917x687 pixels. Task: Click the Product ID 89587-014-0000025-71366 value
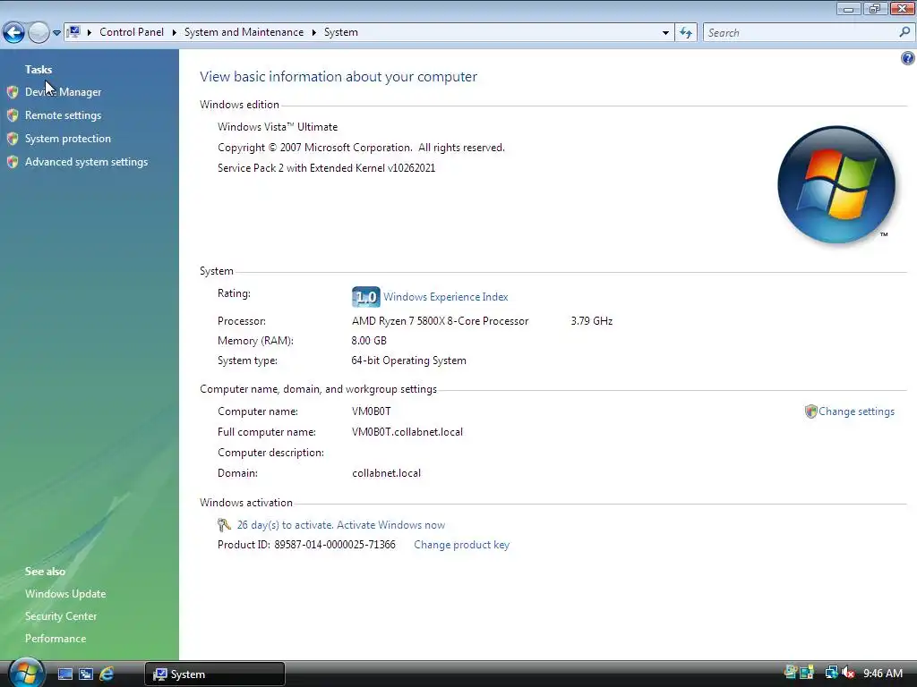click(x=335, y=545)
